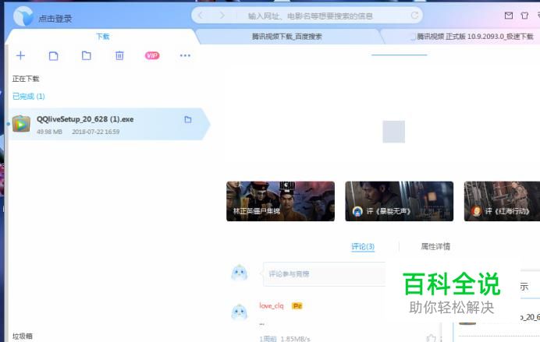The width and height of the screenshot is (540, 342).
Task: Go forward with the right arrow
Action: click(x=222, y=16)
